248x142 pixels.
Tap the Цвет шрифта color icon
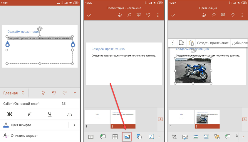pos(6,125)
